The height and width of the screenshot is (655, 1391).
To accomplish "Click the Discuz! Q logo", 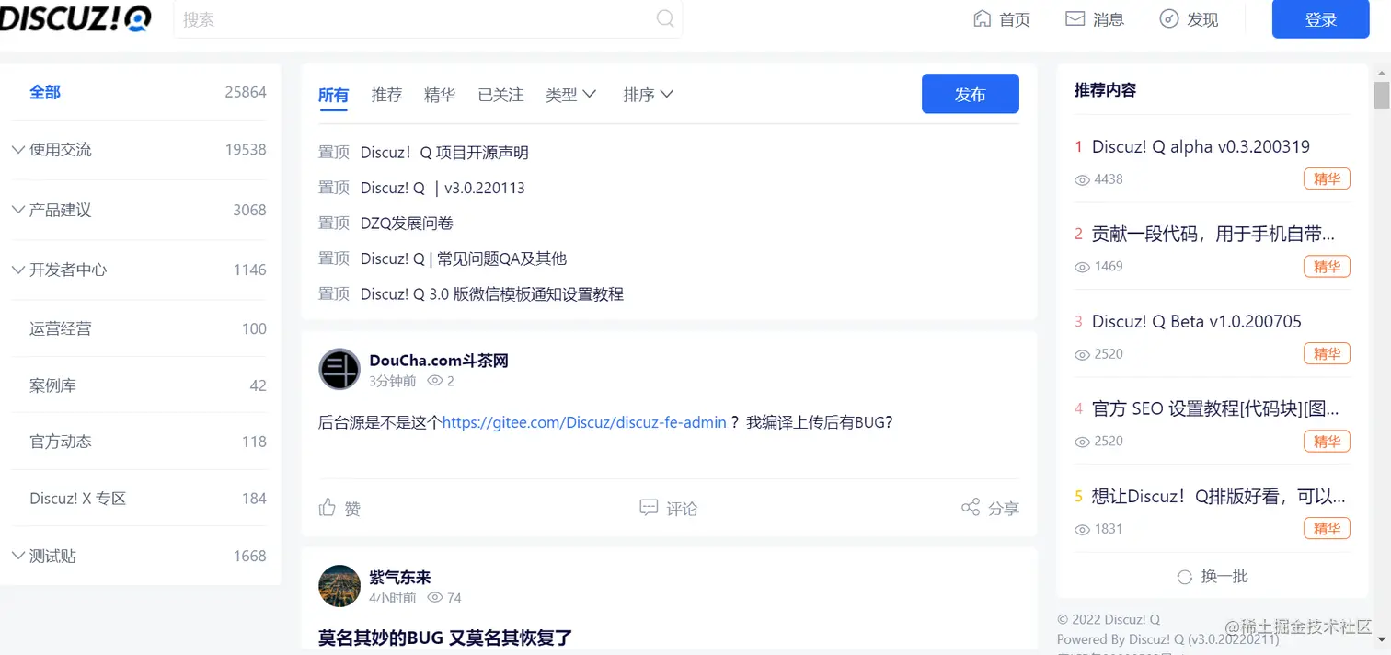I will tap(75, 17).
